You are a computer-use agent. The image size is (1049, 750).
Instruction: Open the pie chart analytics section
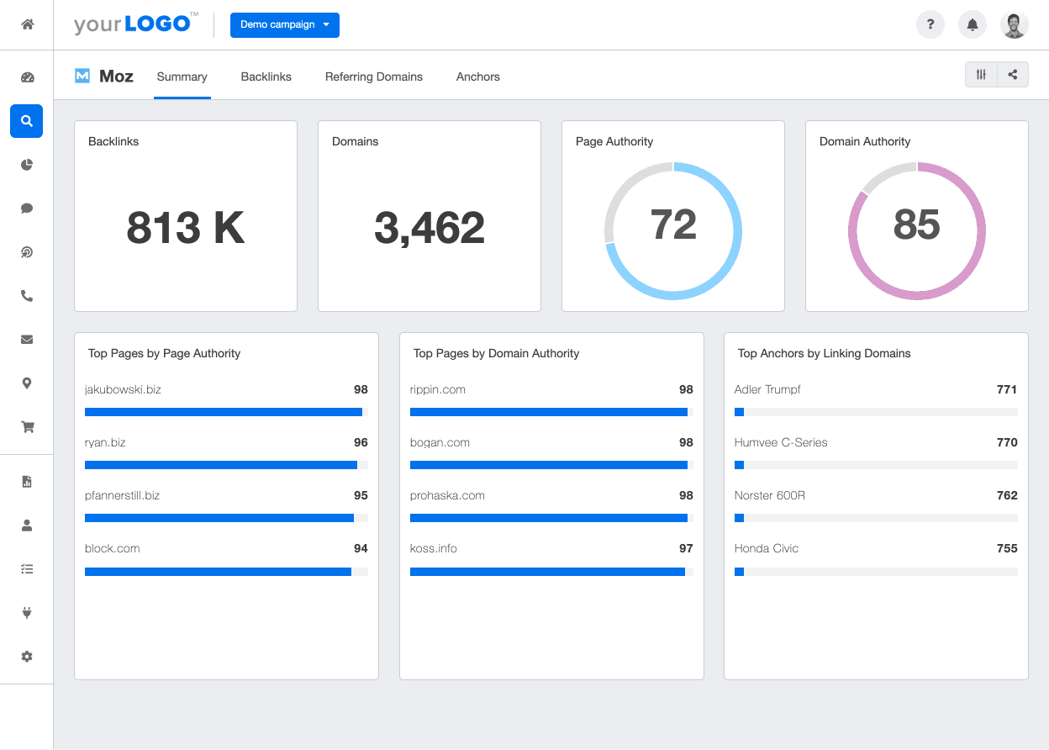pos(26,165)
